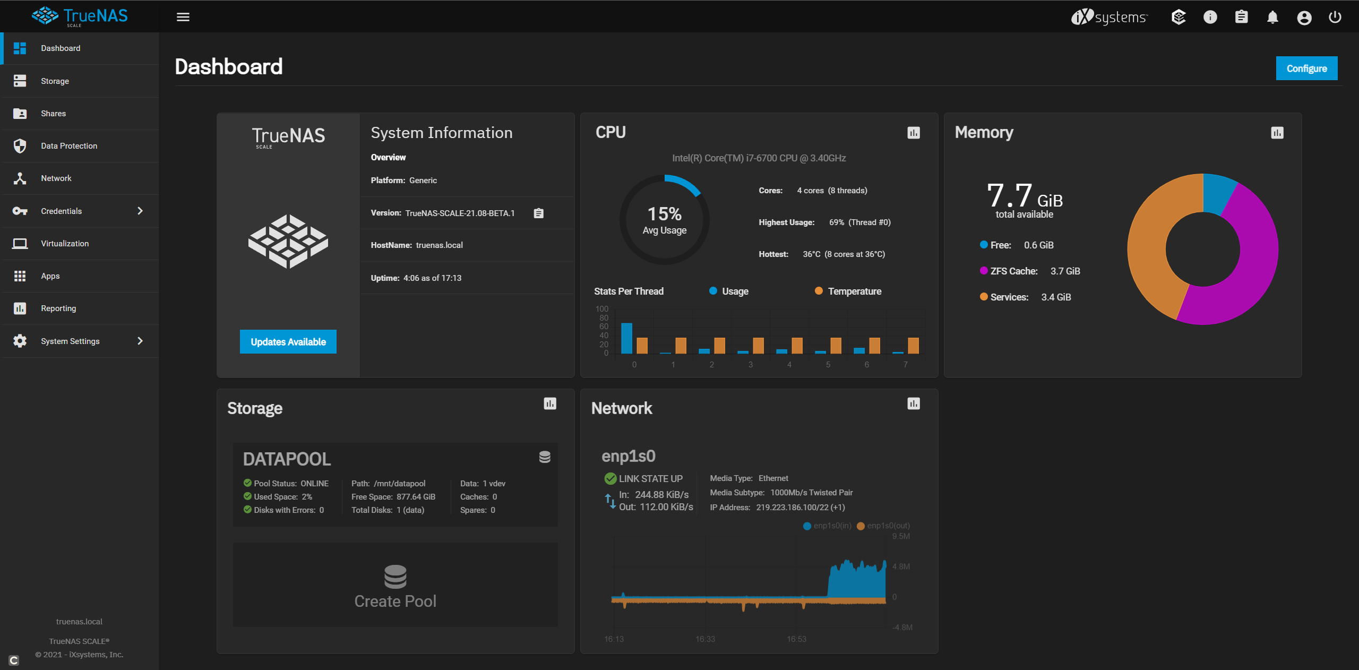1359x670 pixels.
Task: Open alerts bell notifications
Action: [x=1272, y=17]
